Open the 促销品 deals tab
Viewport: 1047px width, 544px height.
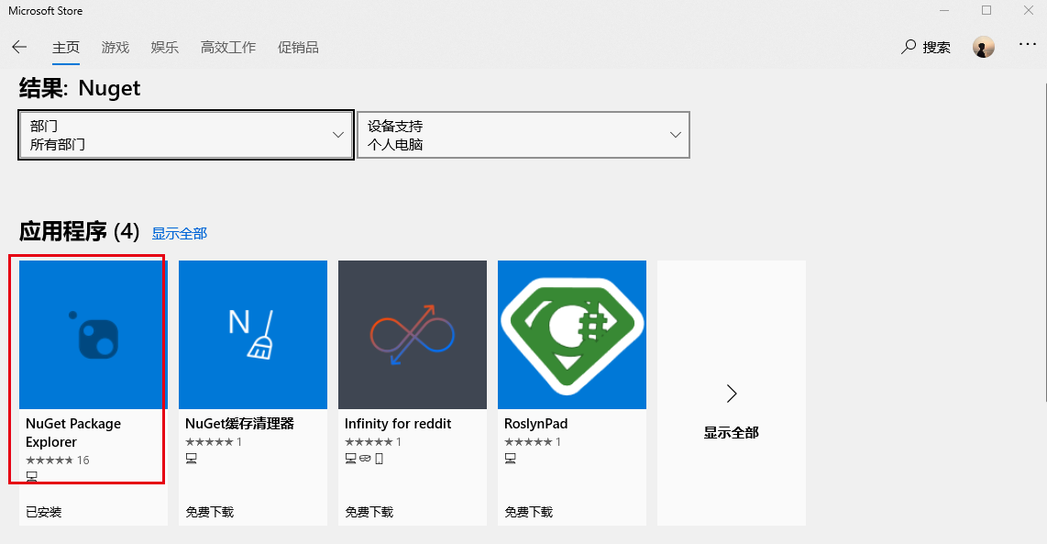[x=298, y=47]
